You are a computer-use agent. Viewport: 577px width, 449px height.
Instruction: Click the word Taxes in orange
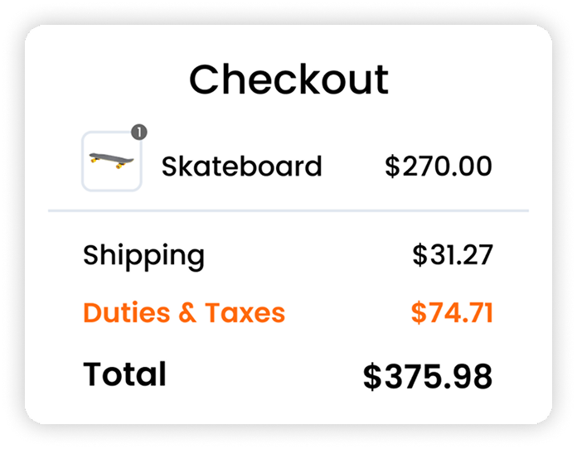pyautogui.click(x=245, y=313)
